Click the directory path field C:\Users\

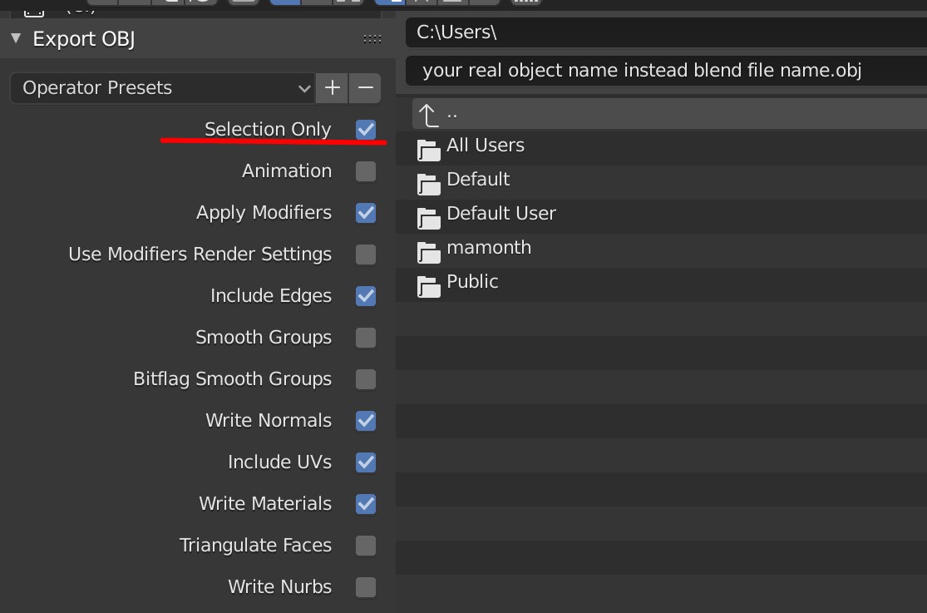click(666, 32)
